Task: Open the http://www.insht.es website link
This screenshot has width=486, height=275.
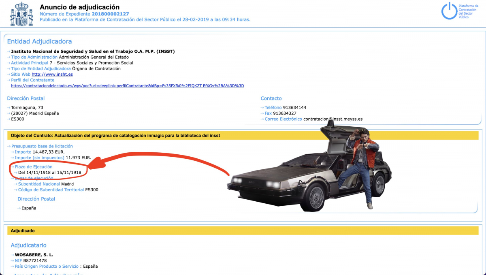Action: coord(52,75)
